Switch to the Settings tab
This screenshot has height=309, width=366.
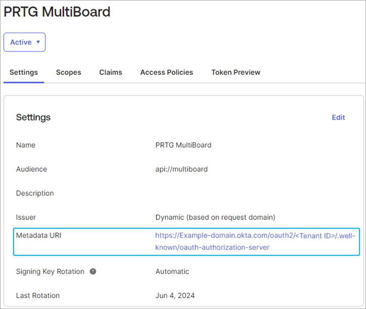pos(24,73)
